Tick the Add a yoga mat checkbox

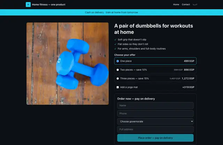[x=118, y=87]
